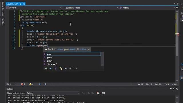This screenshot has width=183, height=103.
Task: Collapse the main() function at line 6
Action: coord(21,25)
